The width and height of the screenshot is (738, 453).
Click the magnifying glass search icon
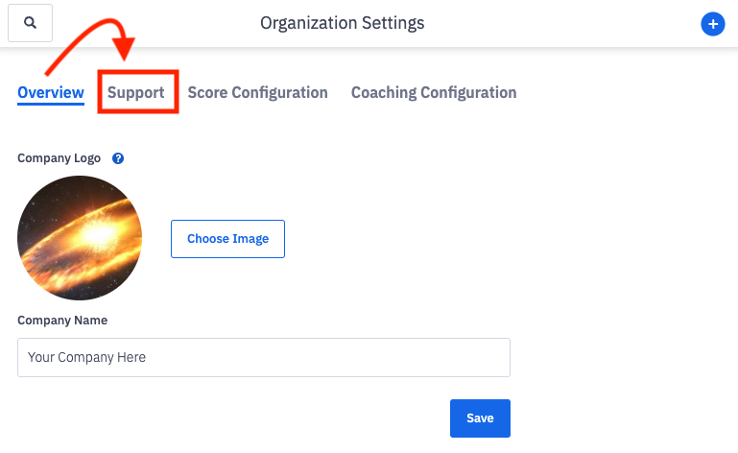click(x=31, y=23)
